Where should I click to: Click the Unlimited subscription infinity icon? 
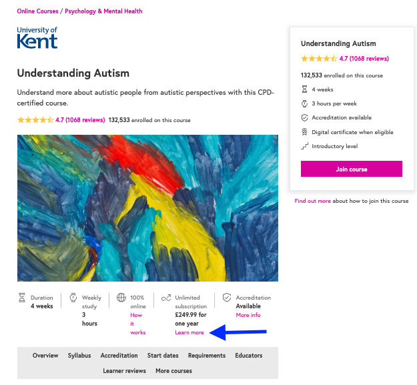click(166, 298)
